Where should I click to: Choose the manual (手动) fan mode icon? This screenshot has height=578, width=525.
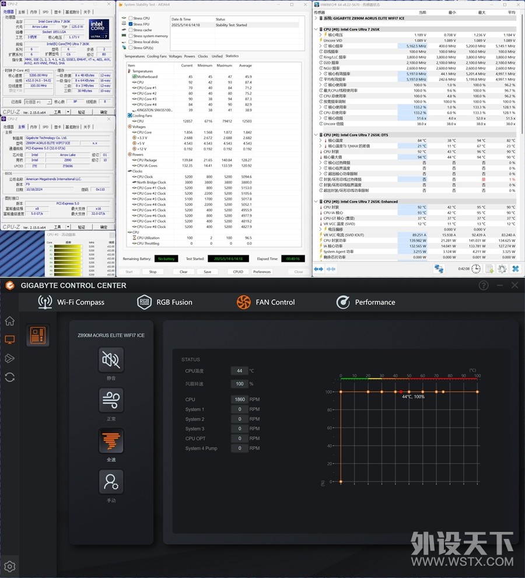(111, 482)
